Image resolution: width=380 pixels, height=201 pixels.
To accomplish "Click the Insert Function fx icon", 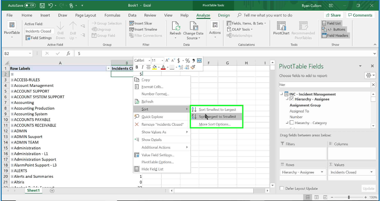I will 68,53.
